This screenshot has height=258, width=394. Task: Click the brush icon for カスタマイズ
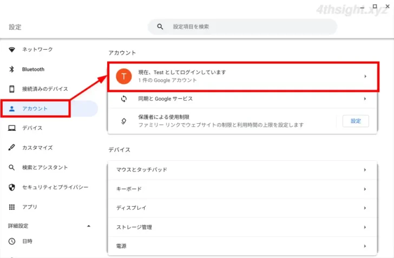pyautogui.click(x=11, y=148)
